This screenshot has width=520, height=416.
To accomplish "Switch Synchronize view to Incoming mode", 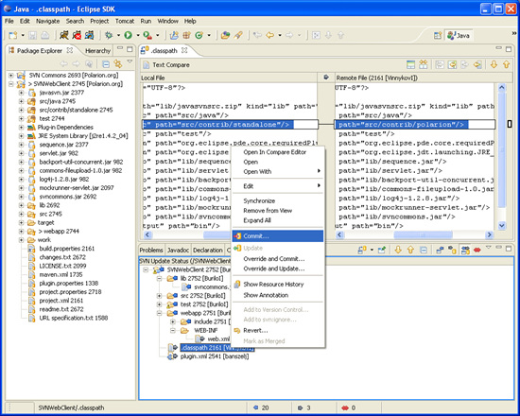I will click(x=440, y=250).
